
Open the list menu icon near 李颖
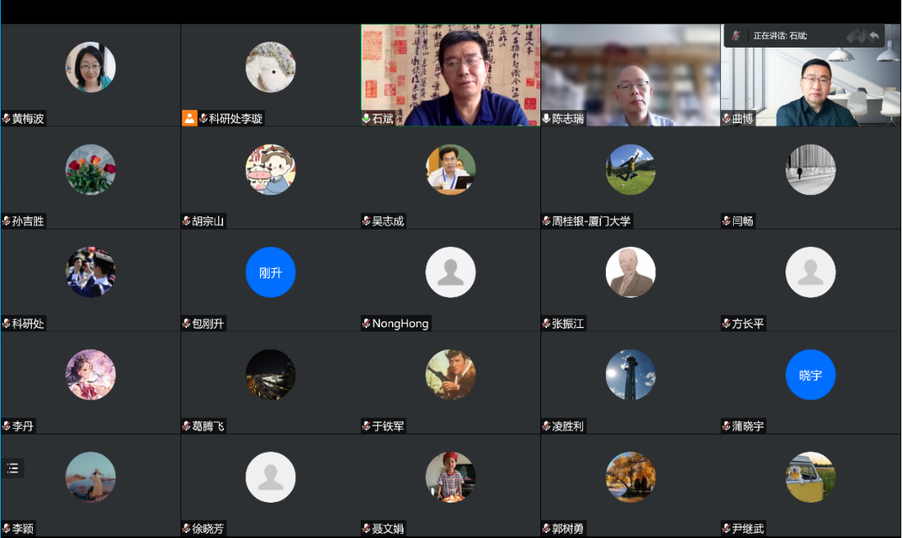(x=12, y=468)
